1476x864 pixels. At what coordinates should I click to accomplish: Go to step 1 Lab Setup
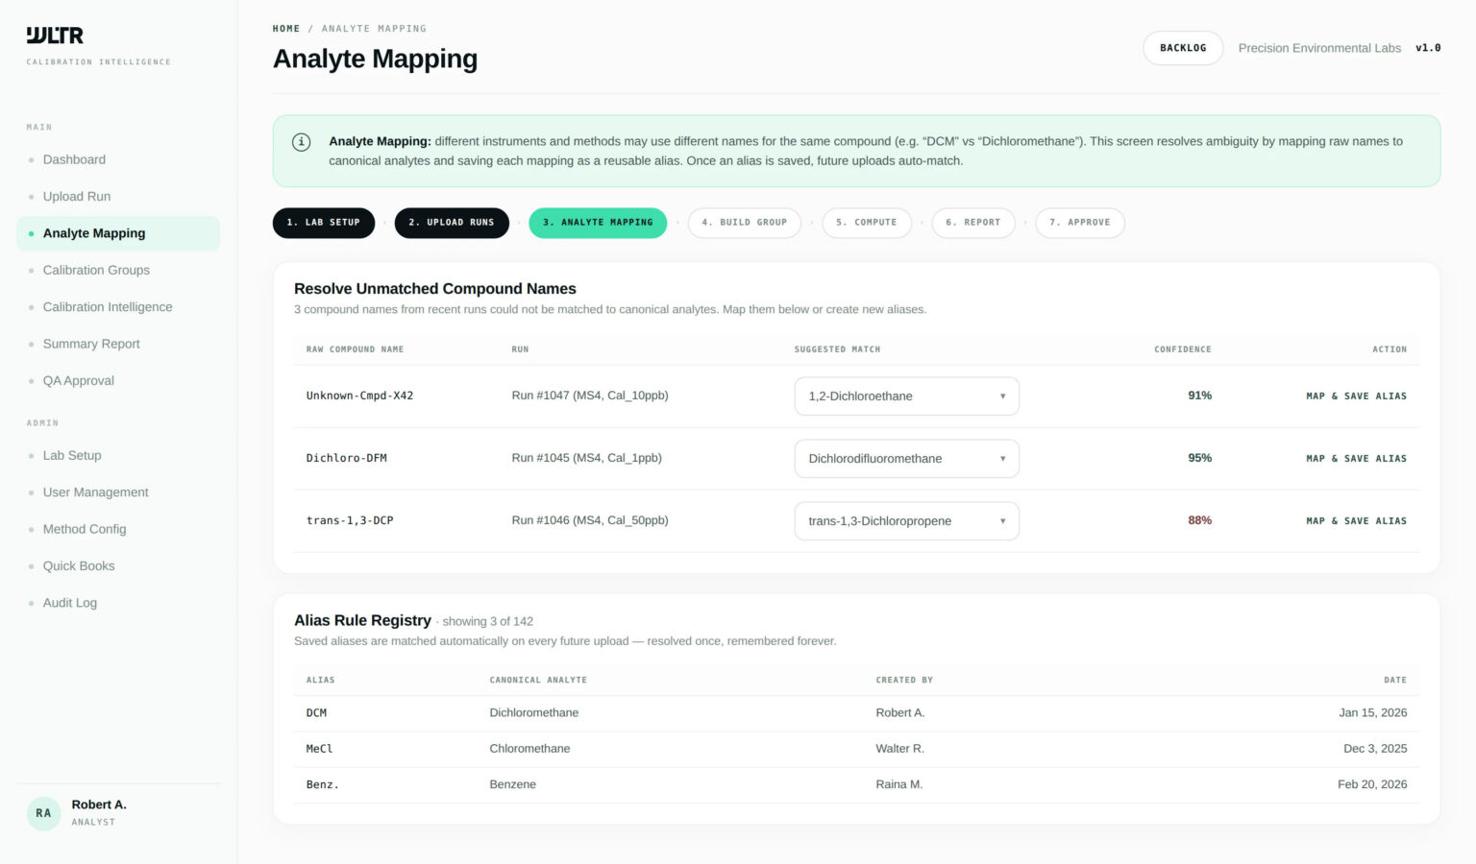tap(324, 223)
